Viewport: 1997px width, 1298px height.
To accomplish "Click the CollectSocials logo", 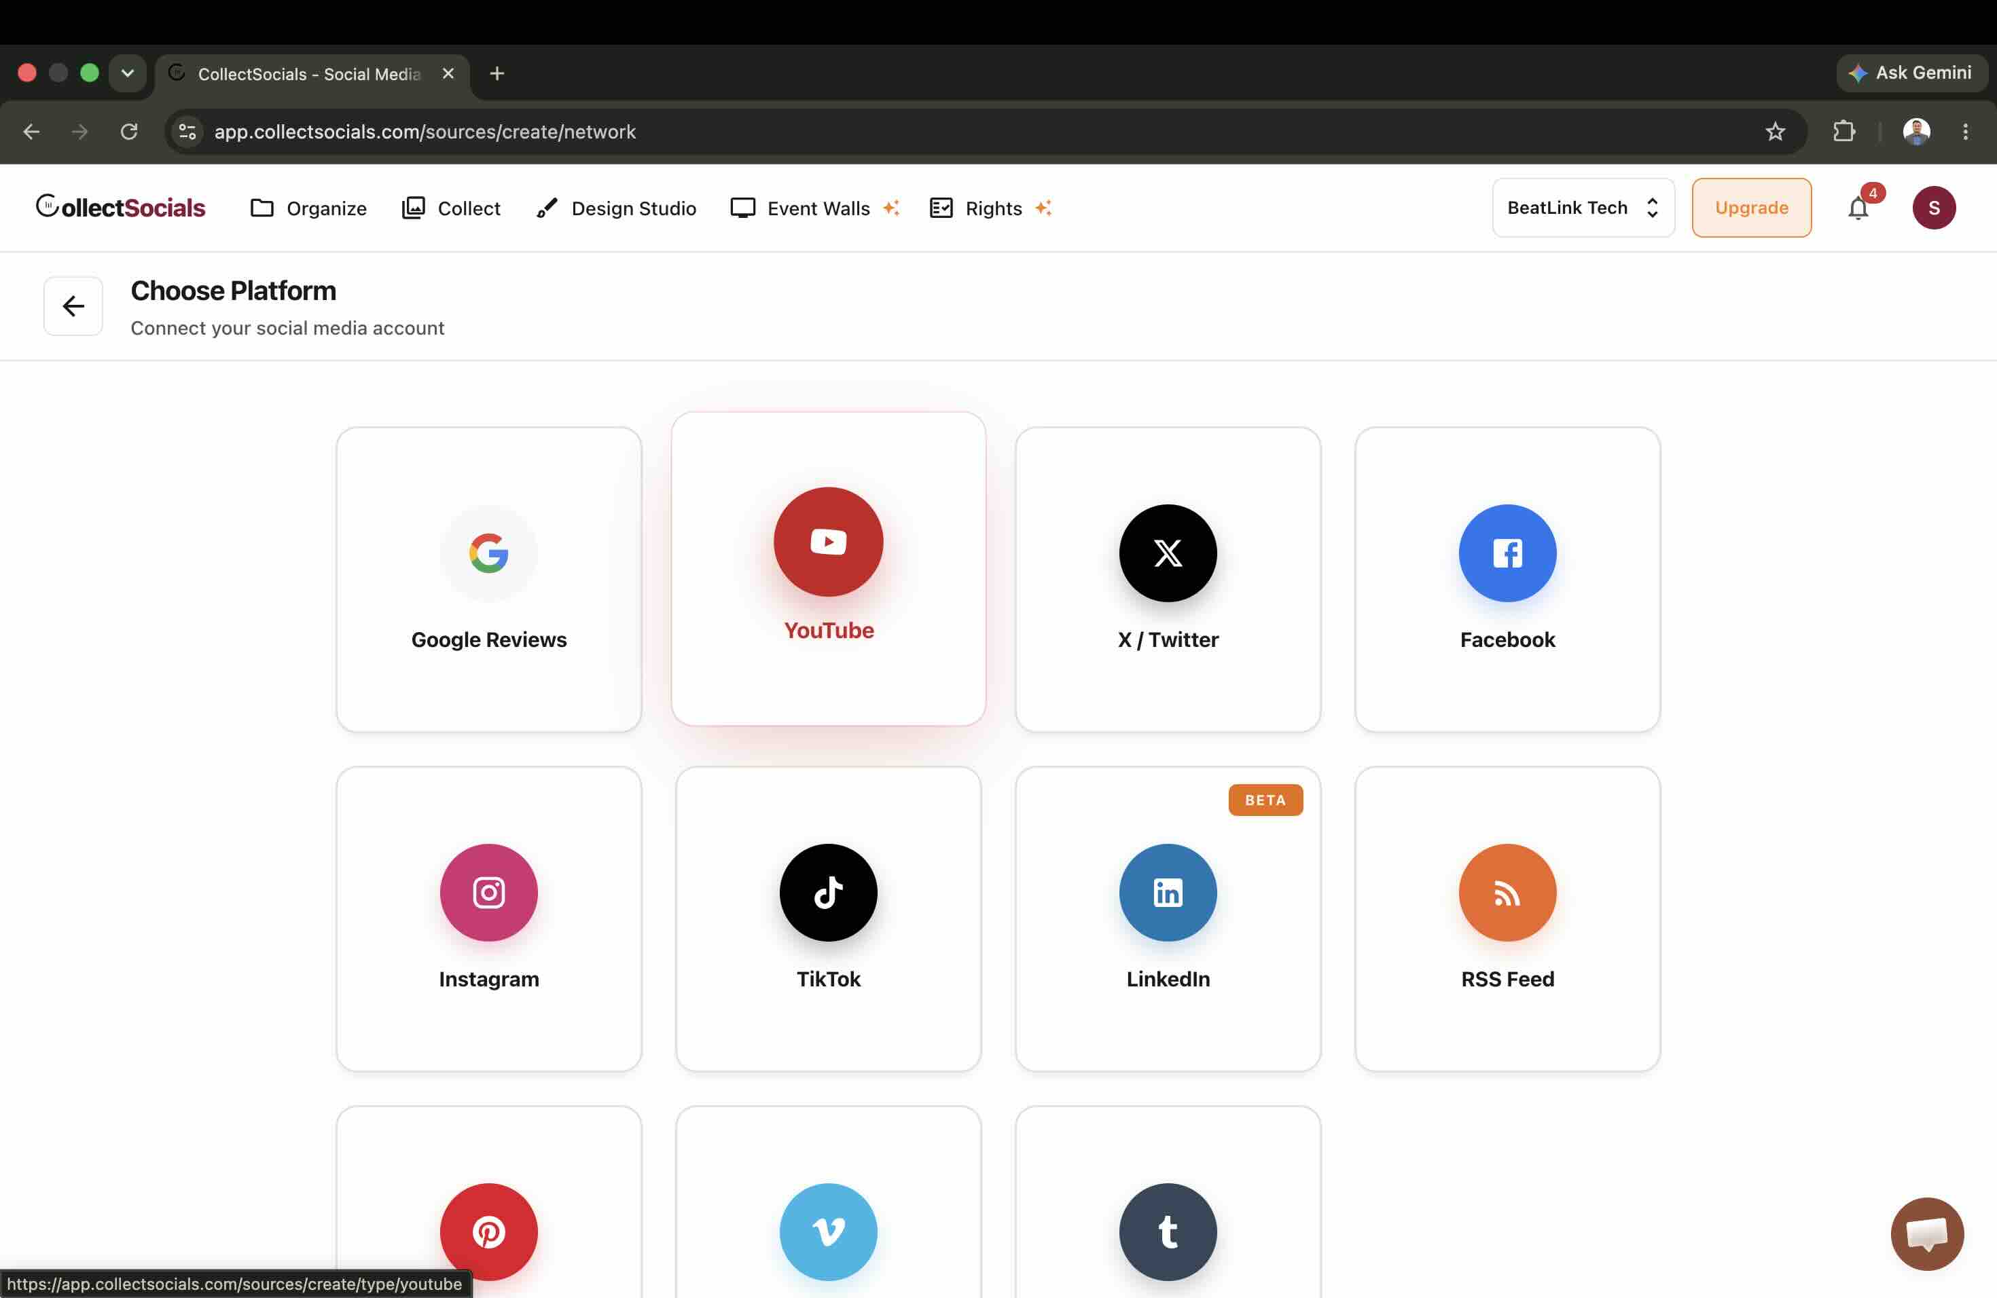I will tap(120, 207).
